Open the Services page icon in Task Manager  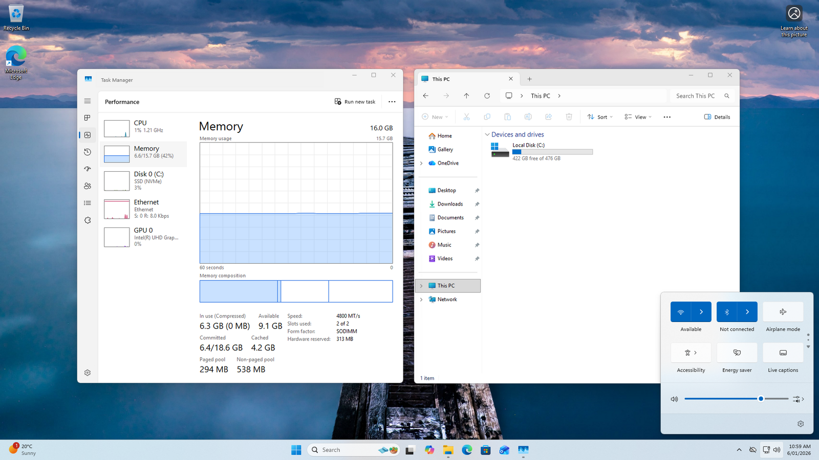coord(88,220)
